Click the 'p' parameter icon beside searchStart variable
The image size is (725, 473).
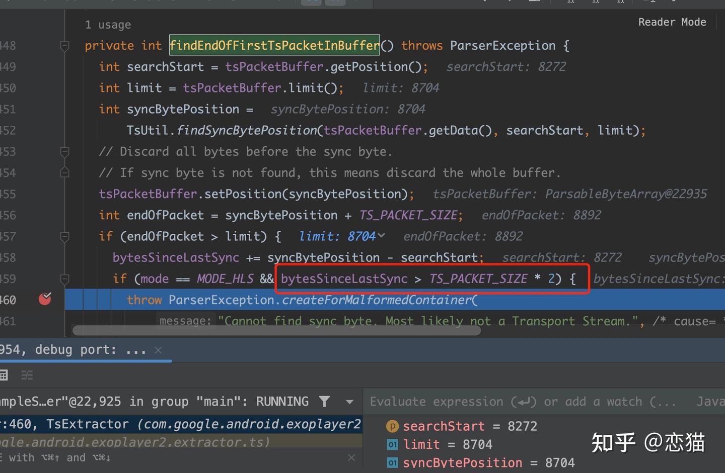coord(392,426)
